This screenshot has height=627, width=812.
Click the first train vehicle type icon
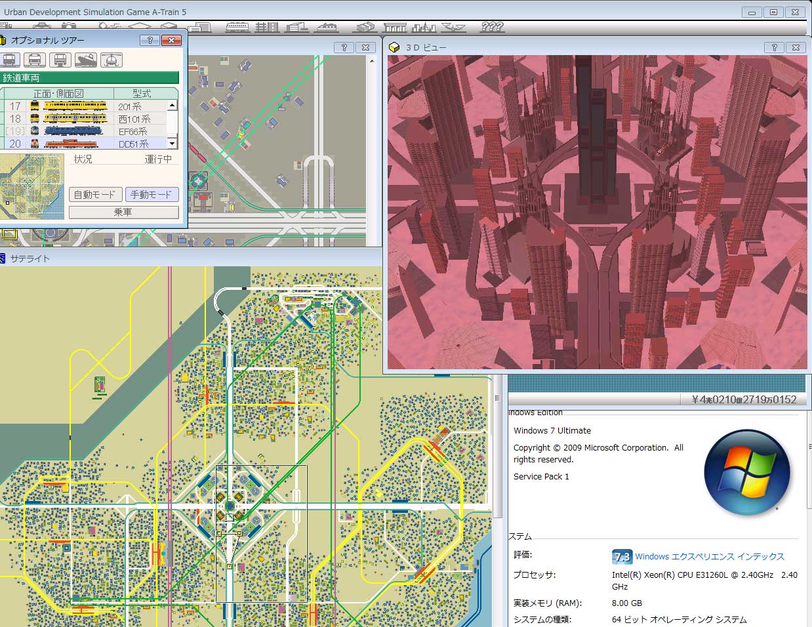[x=9, y=60]
